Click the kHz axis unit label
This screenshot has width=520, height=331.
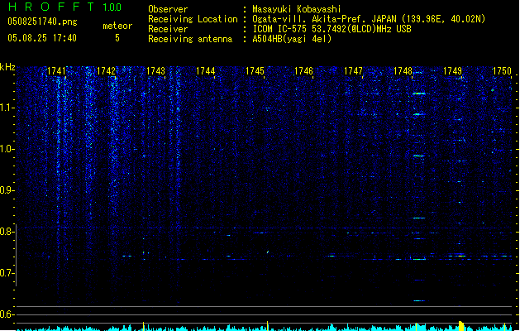click(x=7, y=67)
